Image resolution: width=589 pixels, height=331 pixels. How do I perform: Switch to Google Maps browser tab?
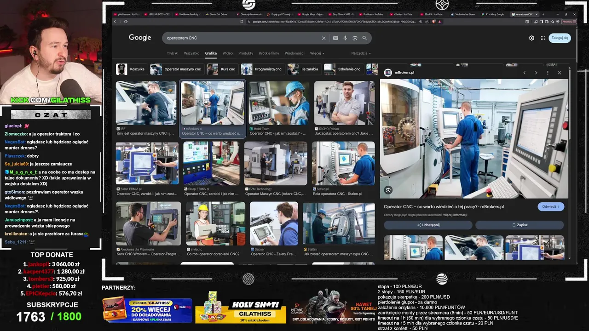(x=311, y=14)
